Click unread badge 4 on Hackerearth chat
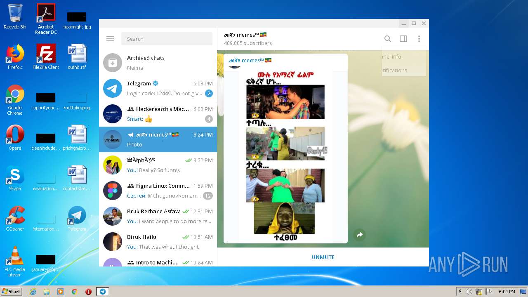Screen dimensions: 528x297 [x=209, y=119]
